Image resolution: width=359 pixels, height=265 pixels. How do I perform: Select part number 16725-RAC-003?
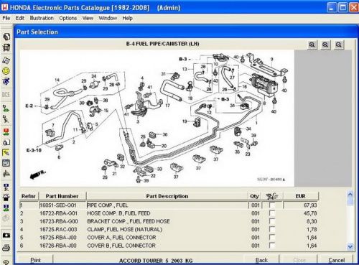pos(58,230)
